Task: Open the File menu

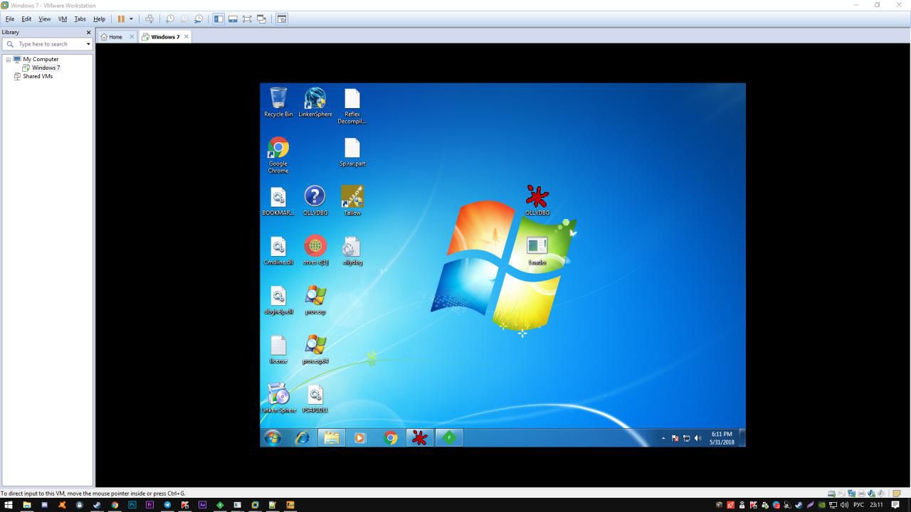Action: [10, 19]
